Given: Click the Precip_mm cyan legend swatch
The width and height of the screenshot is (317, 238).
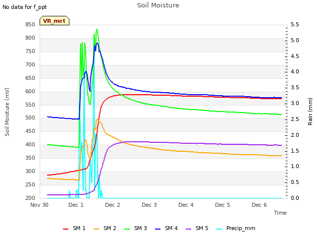Looking at the screenshot, I should coord(219,229).
